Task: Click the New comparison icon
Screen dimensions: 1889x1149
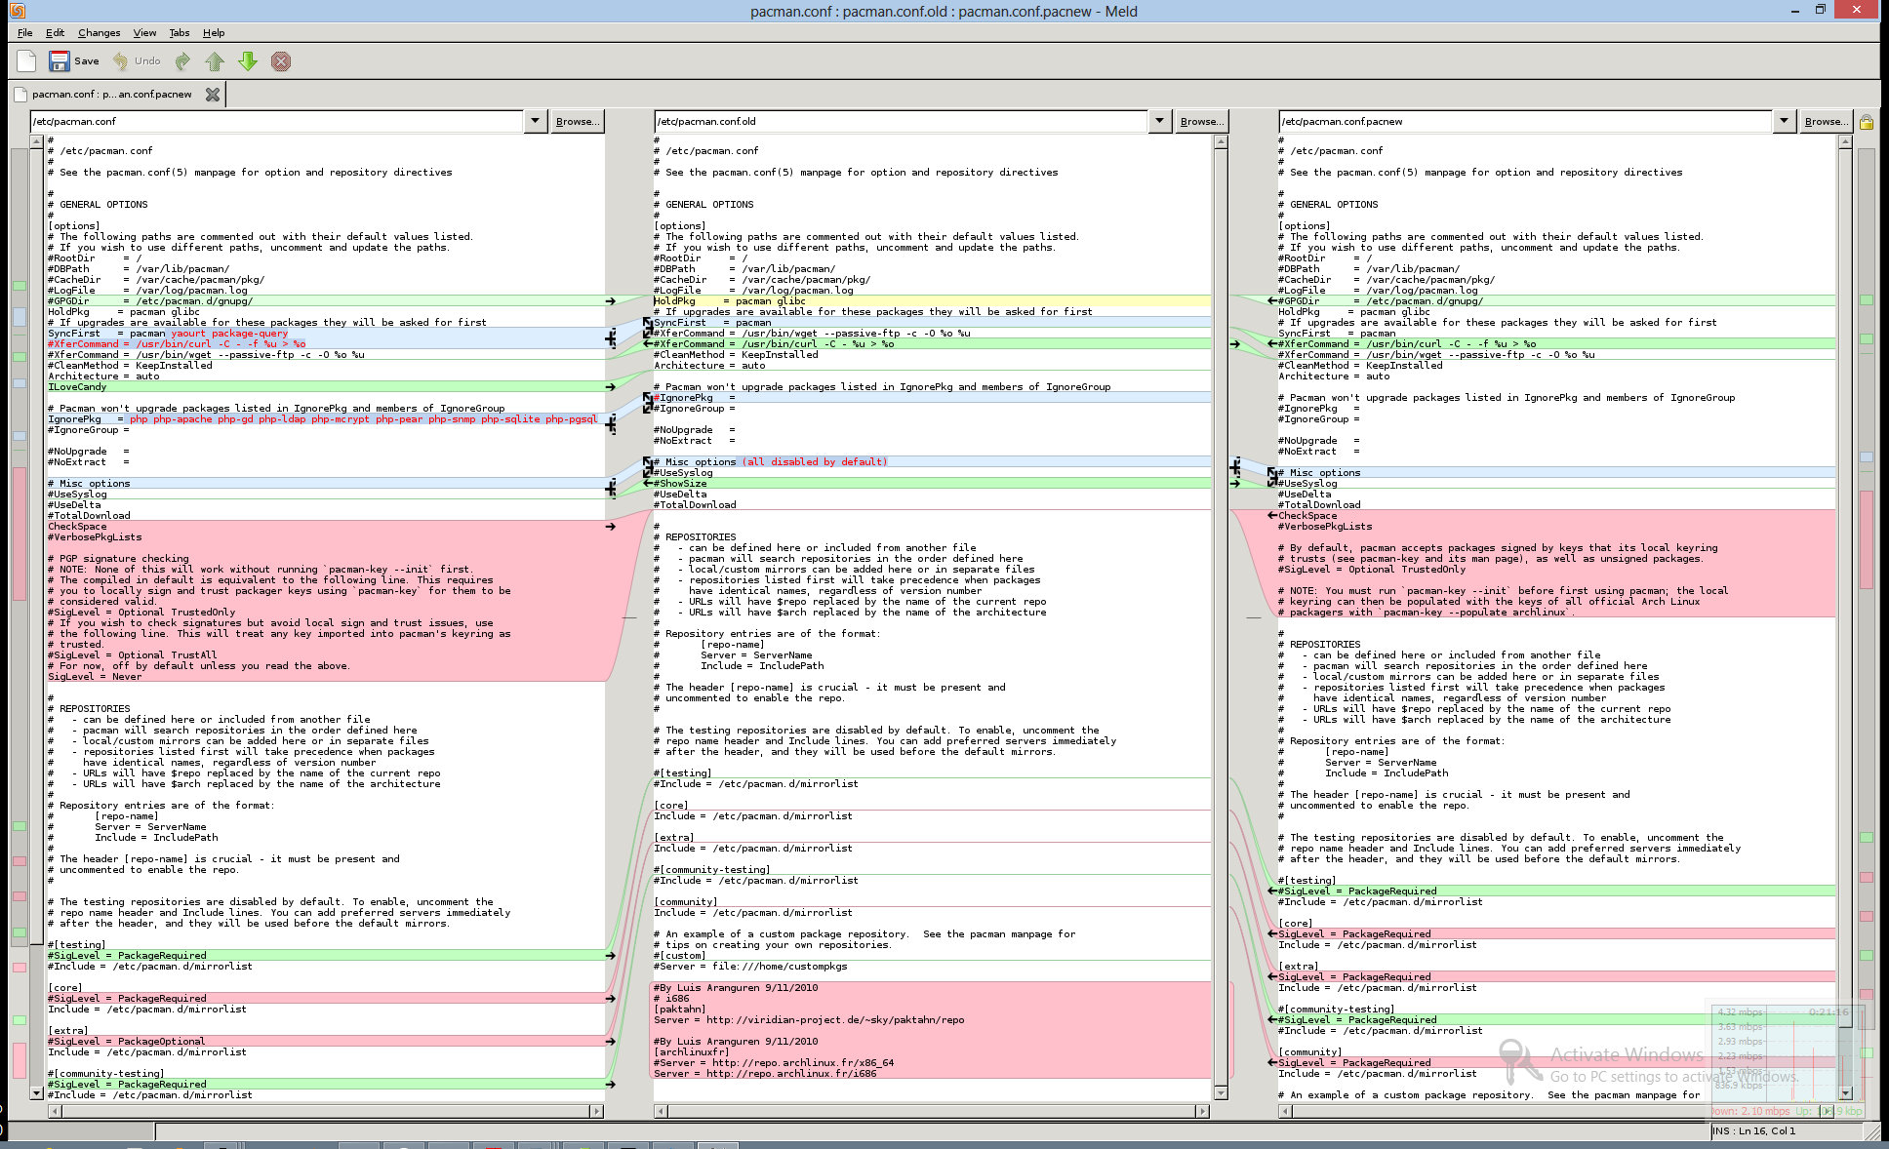Action: tap(26, 61)
